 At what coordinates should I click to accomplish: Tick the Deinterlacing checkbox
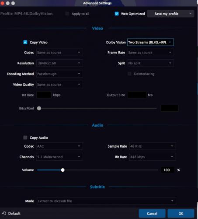pos(129,74)
